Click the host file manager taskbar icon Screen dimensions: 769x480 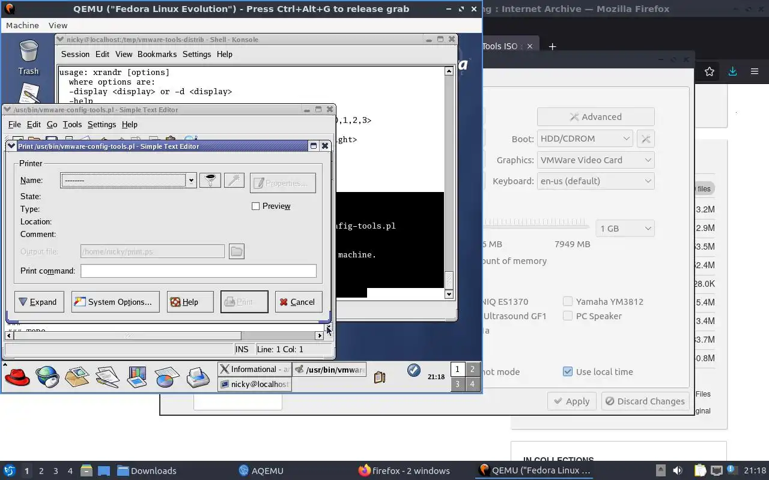86,470
